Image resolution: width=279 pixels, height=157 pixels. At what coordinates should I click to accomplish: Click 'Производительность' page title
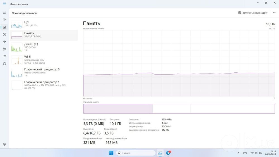(x=25, y=13)
